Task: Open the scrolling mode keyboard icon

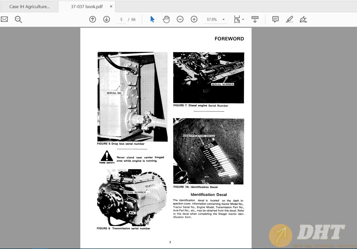Action: click(x=255, y=19)
